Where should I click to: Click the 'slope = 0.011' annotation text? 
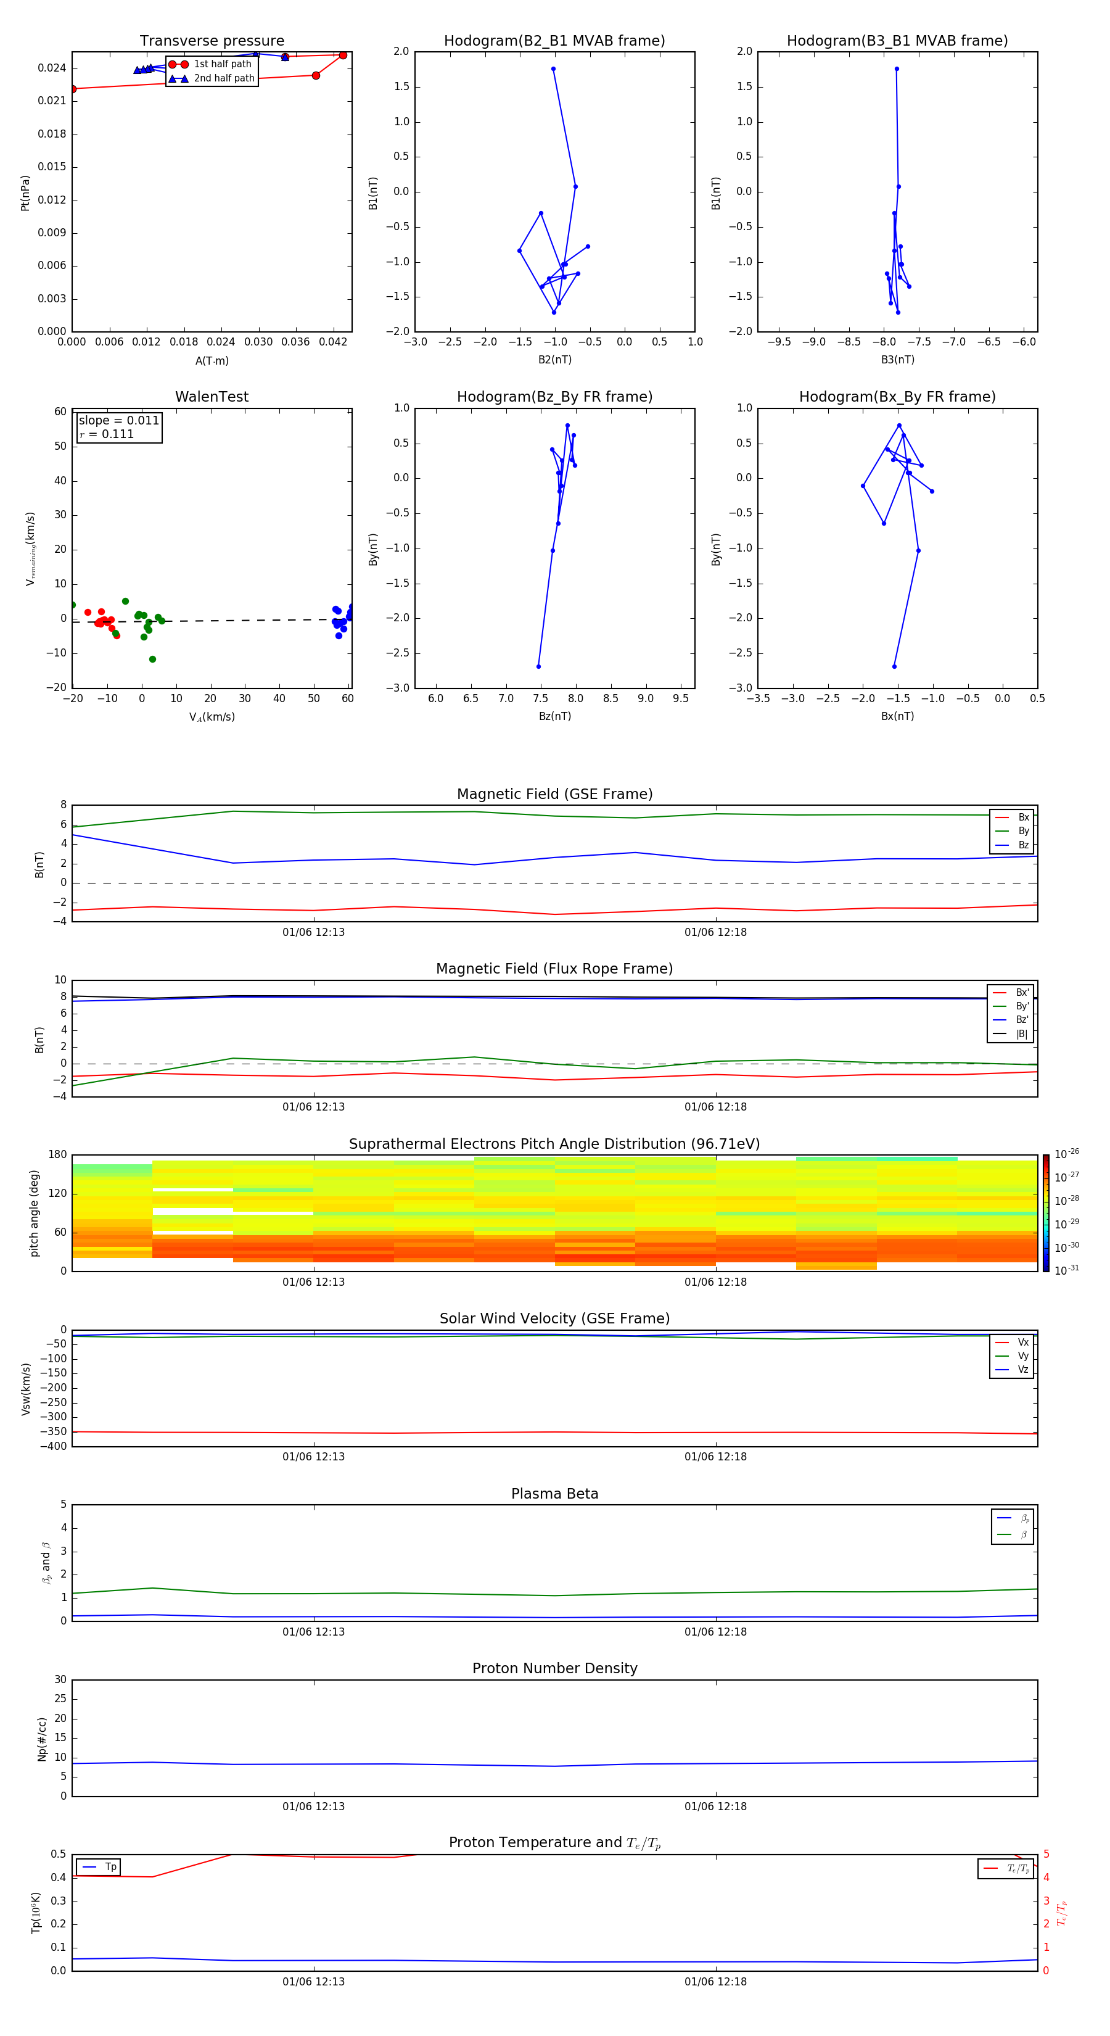click(x=118, y=421)
